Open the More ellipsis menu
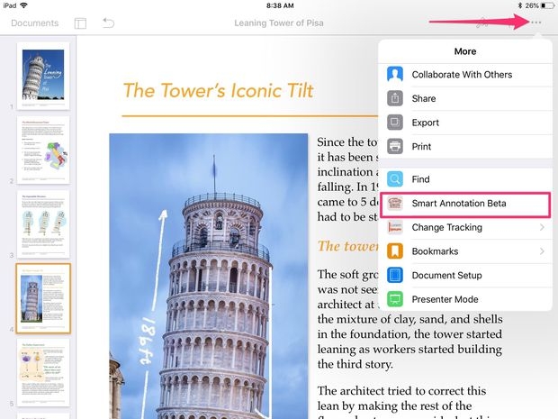Image resolution: width=558 pixels, height=419 pixels. coord(535,23)
